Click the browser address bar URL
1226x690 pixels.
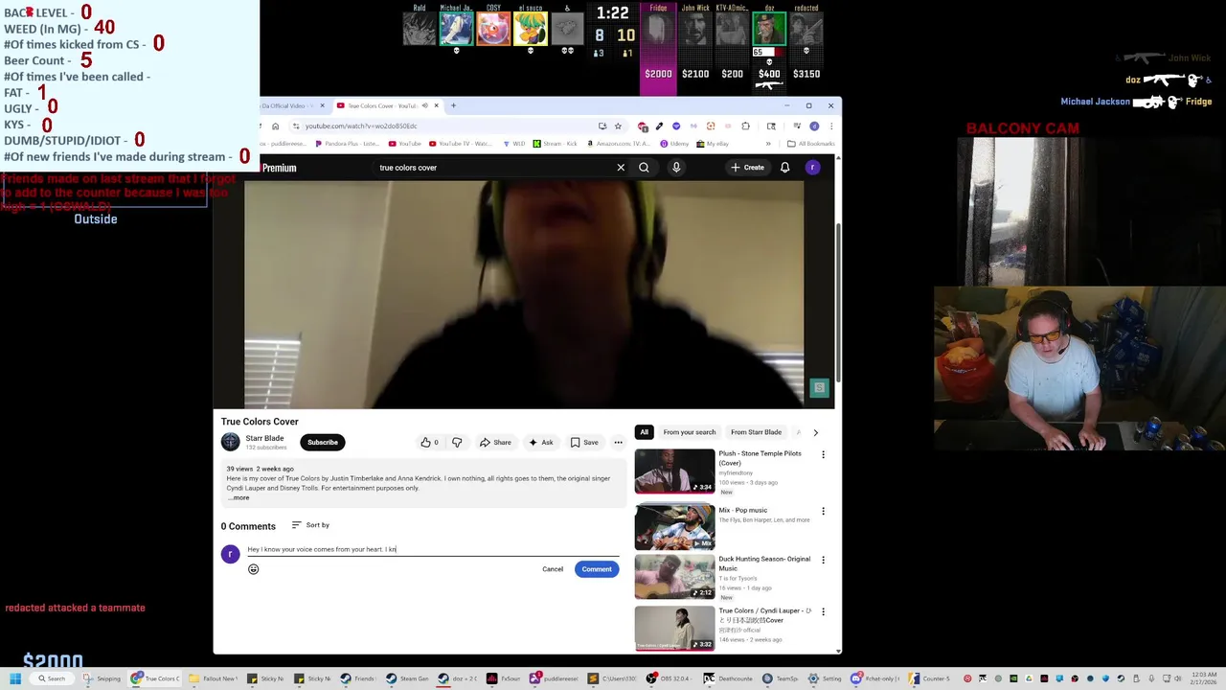(361, 126)
